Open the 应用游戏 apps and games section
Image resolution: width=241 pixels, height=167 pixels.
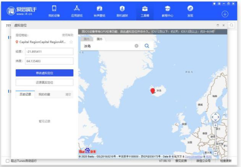[77, 11]
